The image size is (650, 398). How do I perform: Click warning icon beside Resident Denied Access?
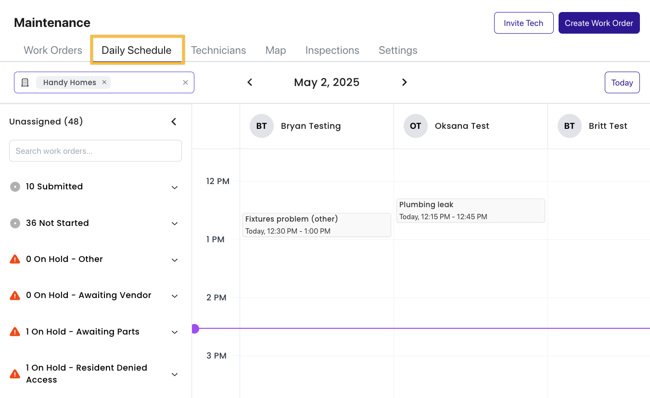[x=15, y=373]
